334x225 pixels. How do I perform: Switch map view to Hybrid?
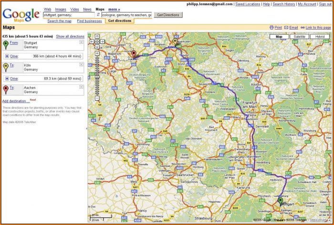pos(320,36)
